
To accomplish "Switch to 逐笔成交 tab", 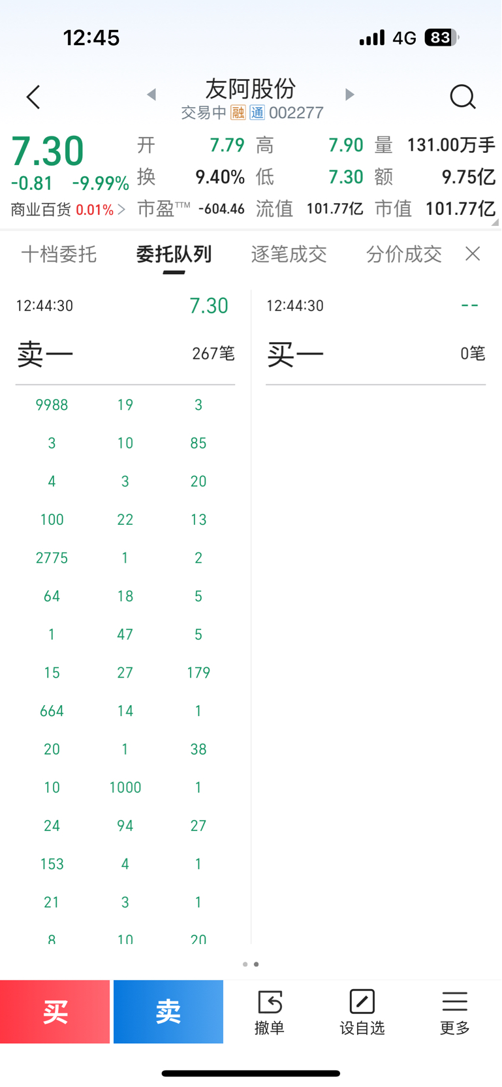I will [x=289, y=254].
